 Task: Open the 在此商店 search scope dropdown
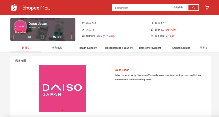click(180, 7)
